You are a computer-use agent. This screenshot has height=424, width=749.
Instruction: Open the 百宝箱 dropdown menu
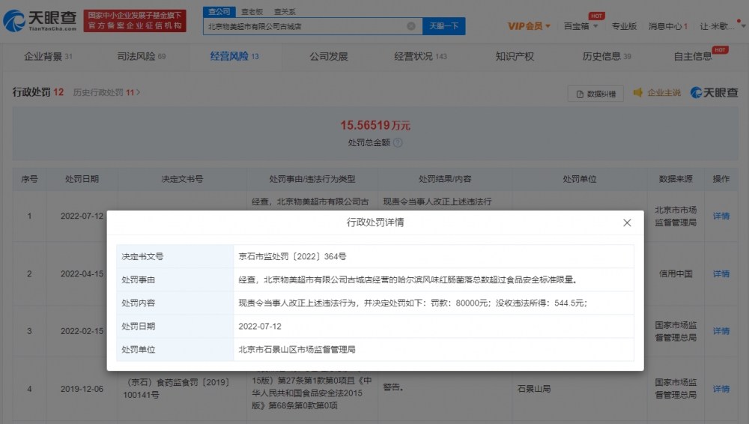click(x=581, y=26)
